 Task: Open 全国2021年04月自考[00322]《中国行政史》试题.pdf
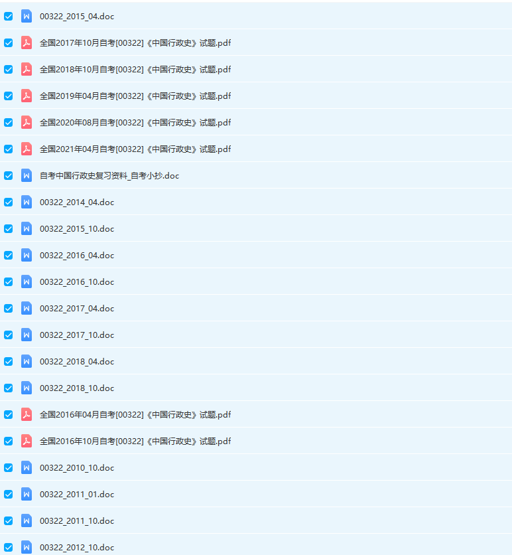135,149
